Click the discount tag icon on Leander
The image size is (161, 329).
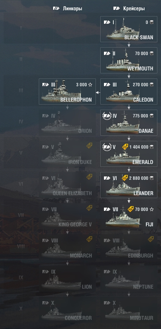click(x=125, y=178)
